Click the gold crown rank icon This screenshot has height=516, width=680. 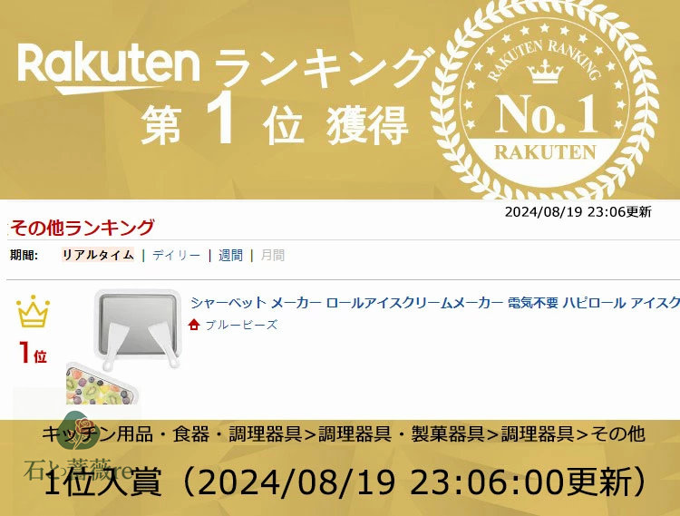pyautogui.click(x=34, y=312)
